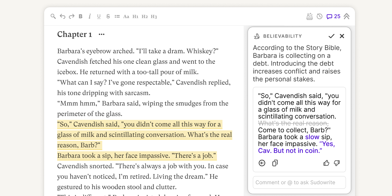
Task: Undo the last edit
Action: [x=62, y=16]
